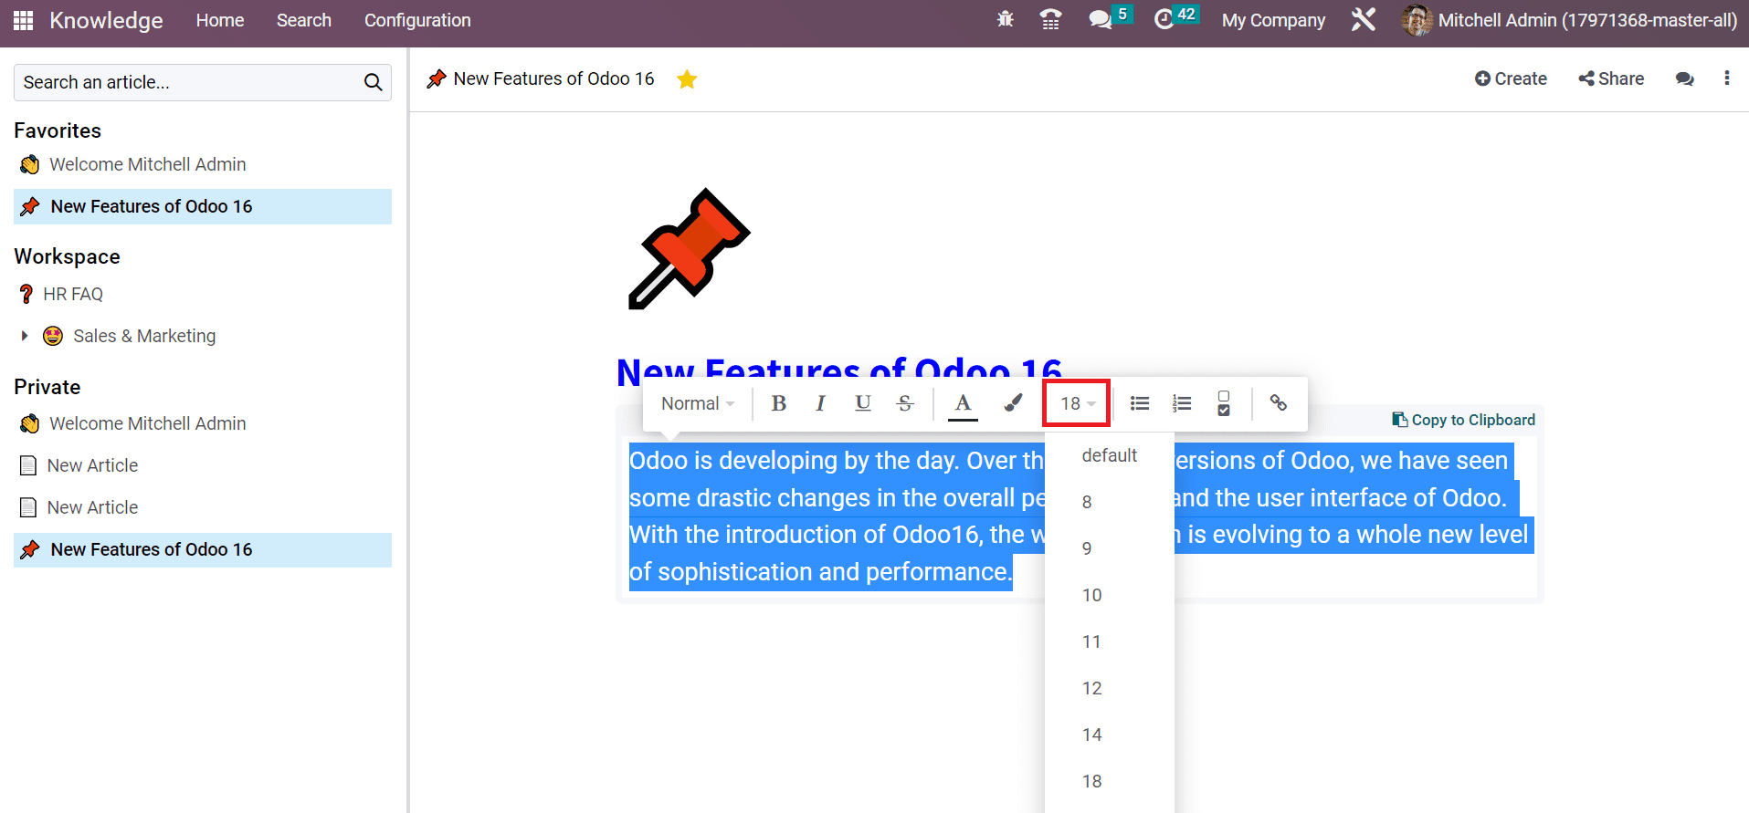This screenshot has width=1749, height=813.
Task: Click the Workspace section header
Action: tap(67, 256)
